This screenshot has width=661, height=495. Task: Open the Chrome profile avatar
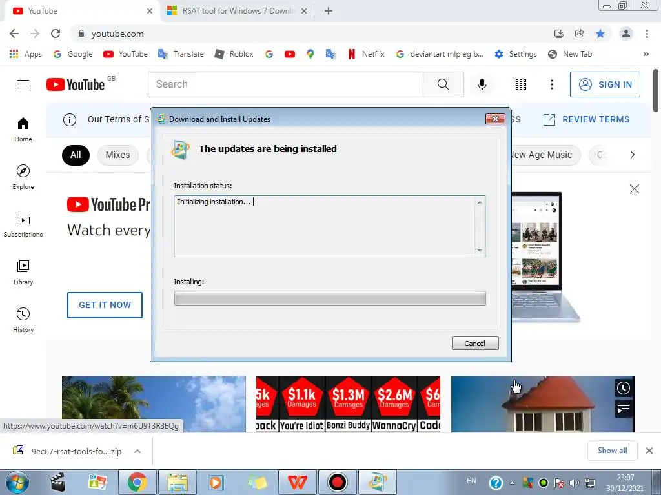pyautogui.click(x=626, y=34)
